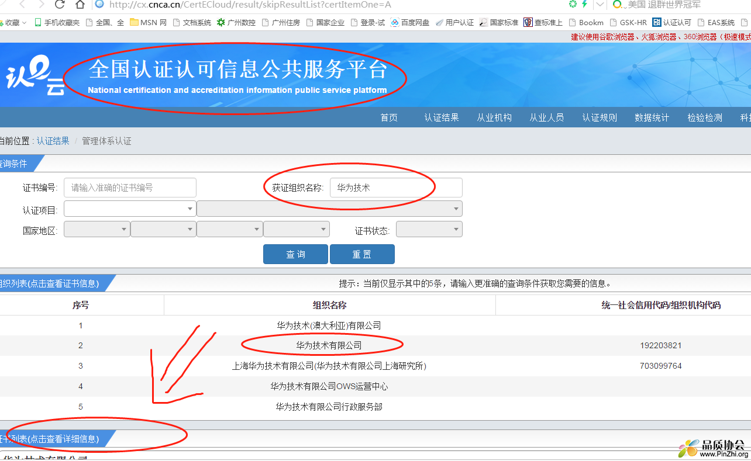This screenshot has width=751, height=461.
Task: Click the 查询 search button
Action: coord(295,254)
